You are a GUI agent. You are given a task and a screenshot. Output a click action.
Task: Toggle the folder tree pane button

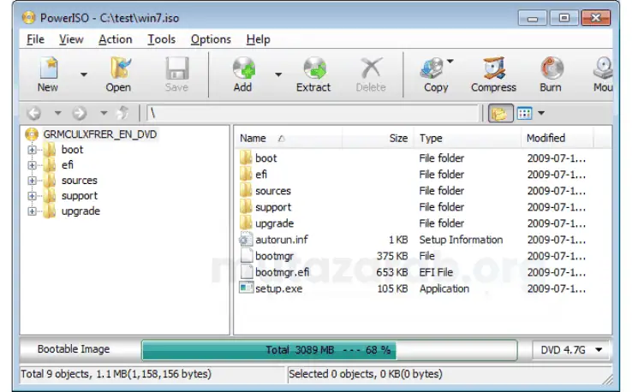point(500,113)
